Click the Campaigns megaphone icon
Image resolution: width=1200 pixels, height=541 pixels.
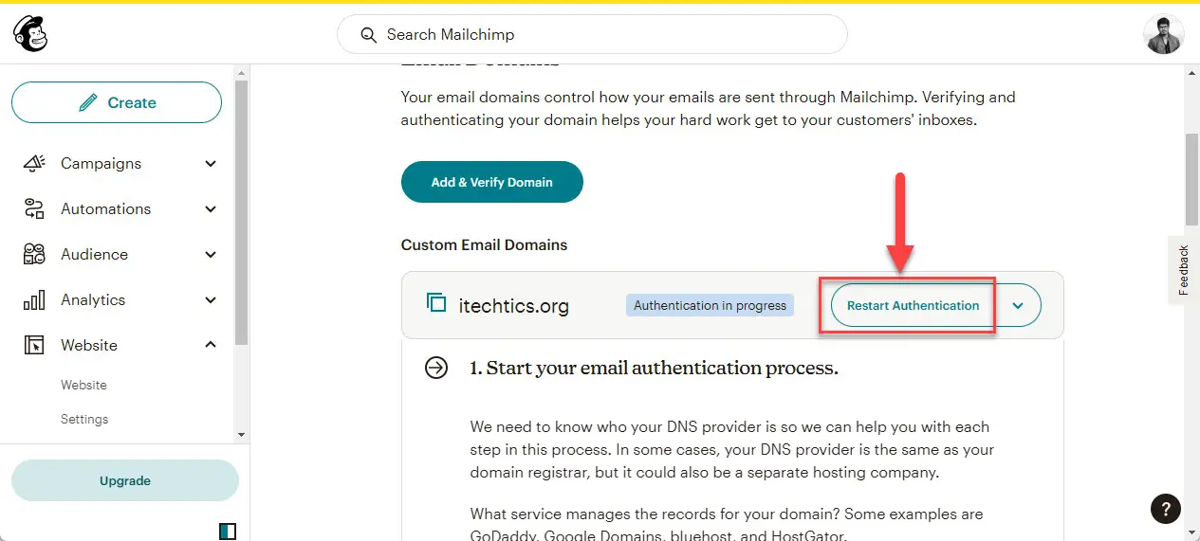(34, 163)
